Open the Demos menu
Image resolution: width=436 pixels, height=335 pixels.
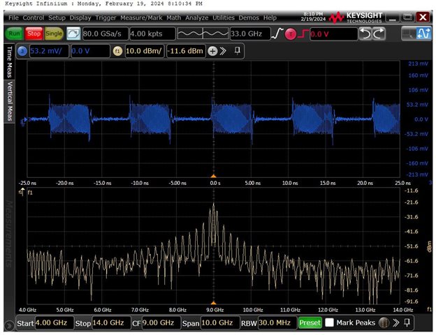249,17
